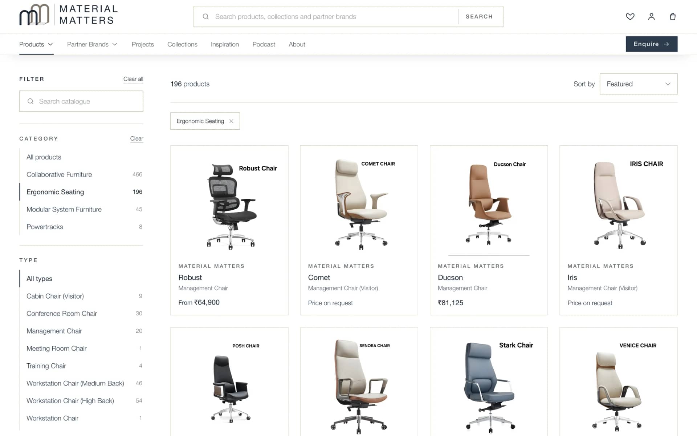Open the About page link
This screenshot has height=436, width=697.
pyautogui.click(x=297, y=44)
